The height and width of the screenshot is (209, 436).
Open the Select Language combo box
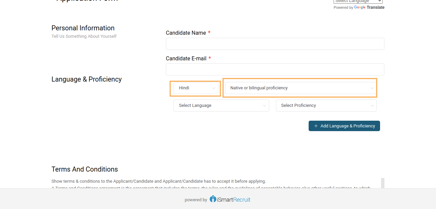point(221,106)
